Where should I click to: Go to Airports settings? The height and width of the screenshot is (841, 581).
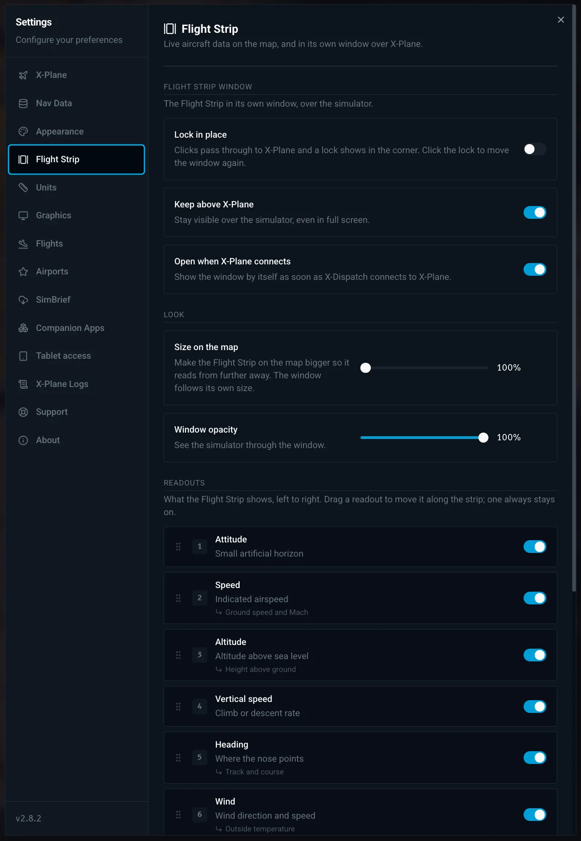(x=77, y=272)
